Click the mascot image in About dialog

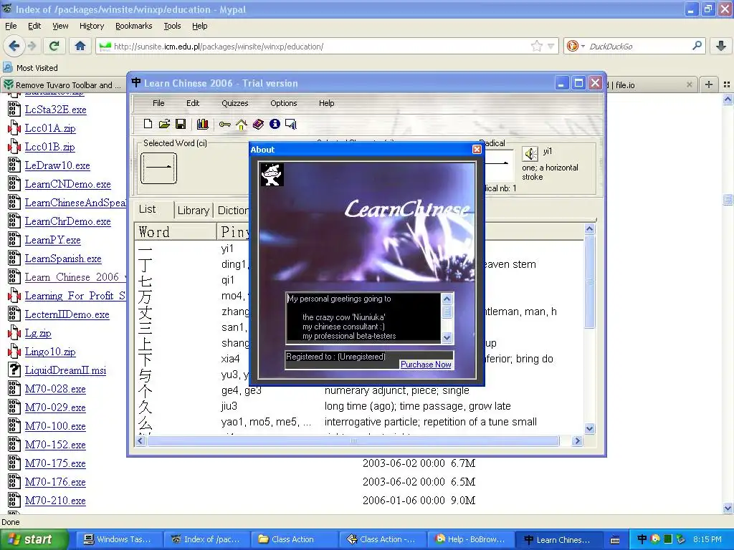[x=272, y=175]
